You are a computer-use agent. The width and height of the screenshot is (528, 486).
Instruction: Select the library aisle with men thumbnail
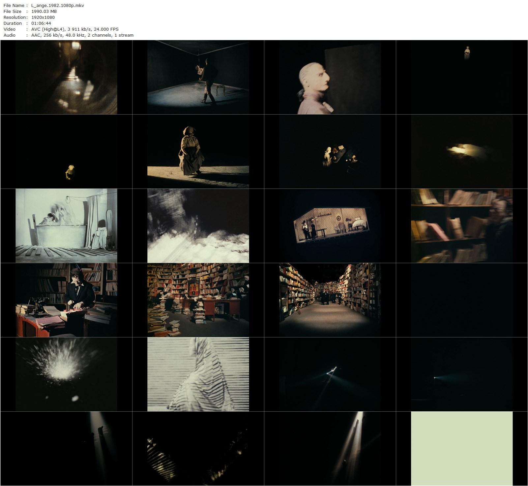[x=330, y=300]
